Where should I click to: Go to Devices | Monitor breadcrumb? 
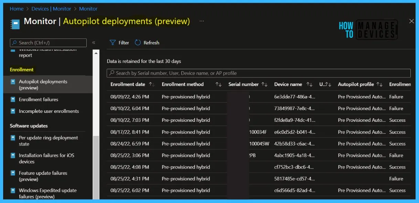(51, 9)
